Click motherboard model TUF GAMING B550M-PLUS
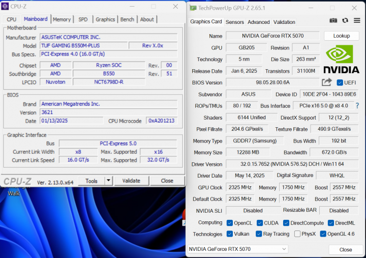366x258 pixels. [83, 46]
